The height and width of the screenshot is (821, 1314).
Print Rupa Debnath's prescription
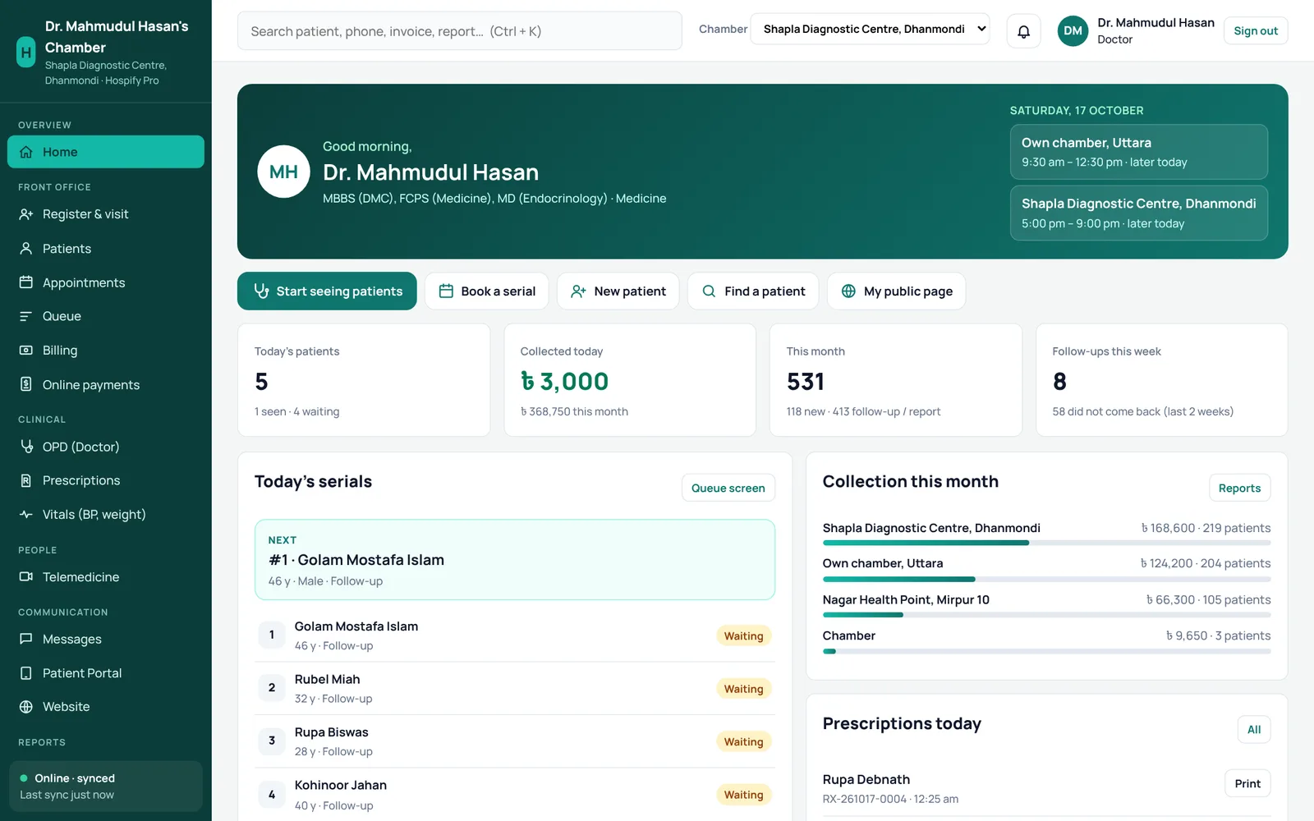(1247, 783)
